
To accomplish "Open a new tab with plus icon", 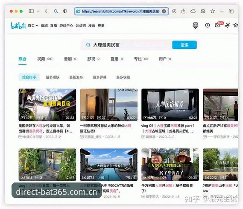I will click(x=222, y=11).
